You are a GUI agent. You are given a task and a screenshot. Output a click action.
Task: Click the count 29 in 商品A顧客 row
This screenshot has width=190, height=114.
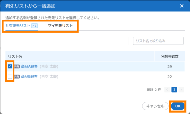(170, 66)
